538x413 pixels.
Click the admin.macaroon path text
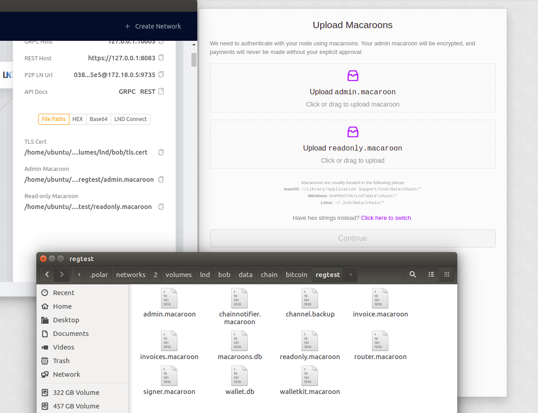(x=89, y=180)
